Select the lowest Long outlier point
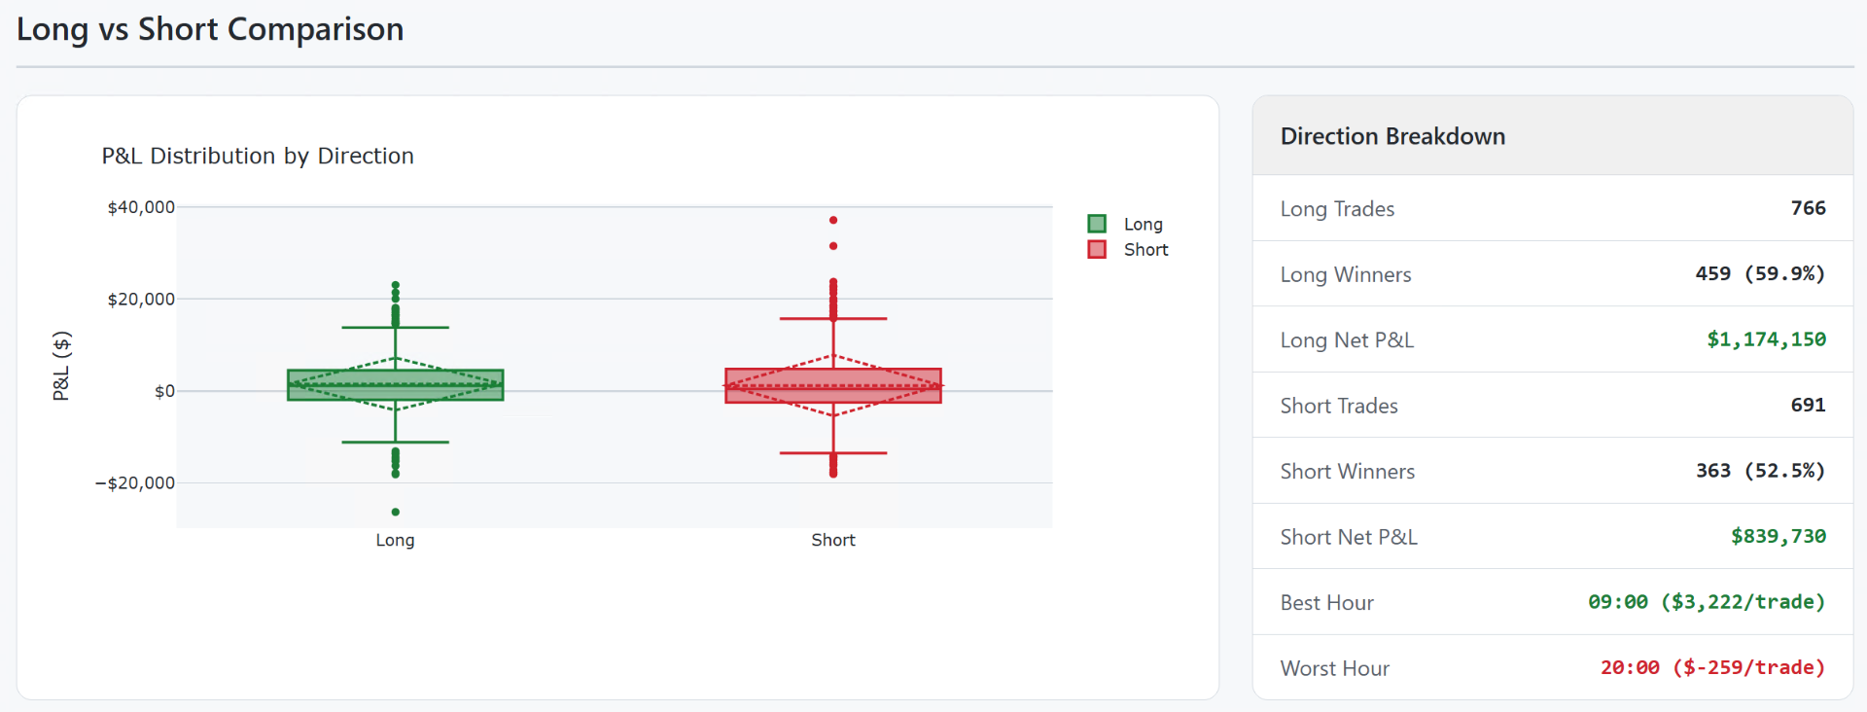Image resolution: width=1867 pixels, height=712 pixels. click(396, 512)
